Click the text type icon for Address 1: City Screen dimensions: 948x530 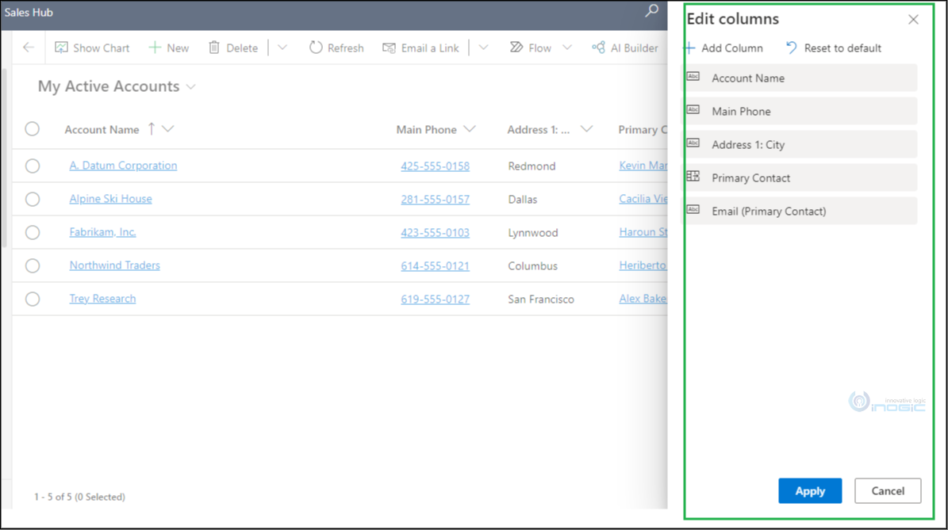[693, 143]
